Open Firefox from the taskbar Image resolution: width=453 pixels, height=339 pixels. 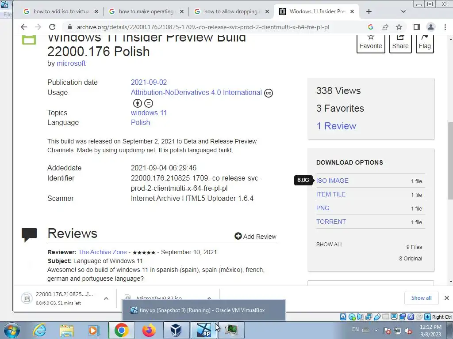(x=149, y=330)
